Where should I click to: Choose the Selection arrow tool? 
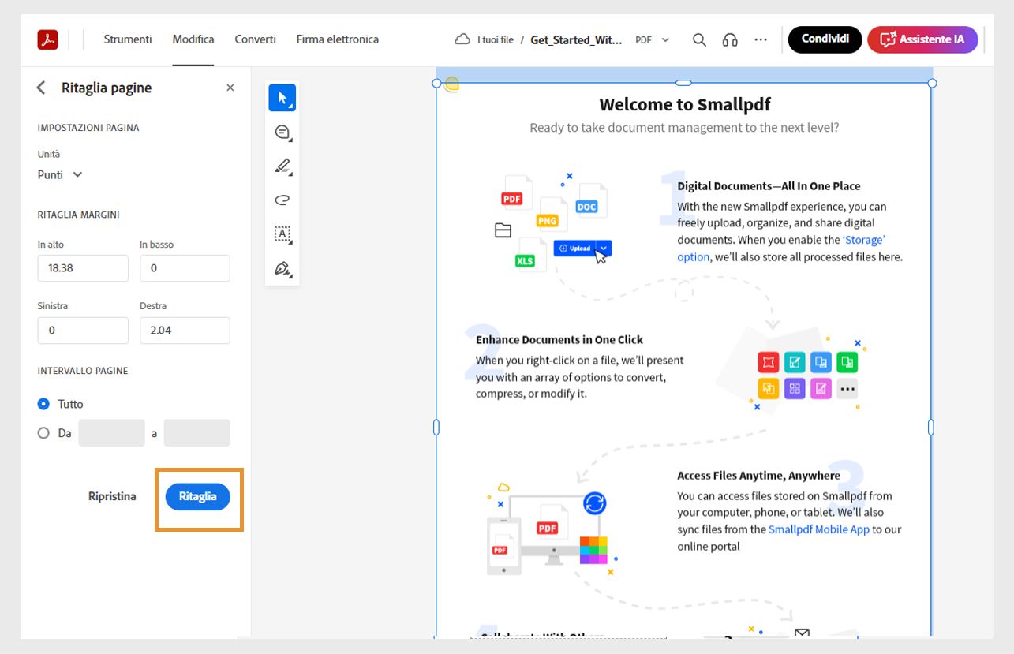(x=282, y=98)
